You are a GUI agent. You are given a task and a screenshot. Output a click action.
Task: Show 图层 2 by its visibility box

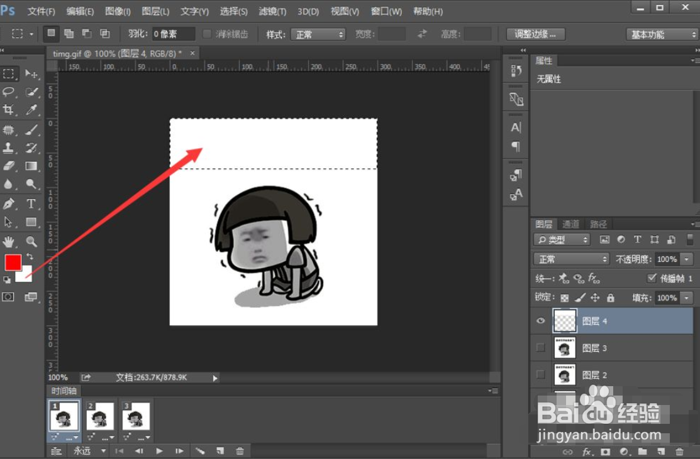click(x=541, y=375)
